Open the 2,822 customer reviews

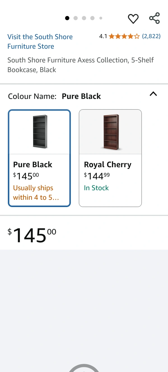pyautogui.click(x=151, y=36)
